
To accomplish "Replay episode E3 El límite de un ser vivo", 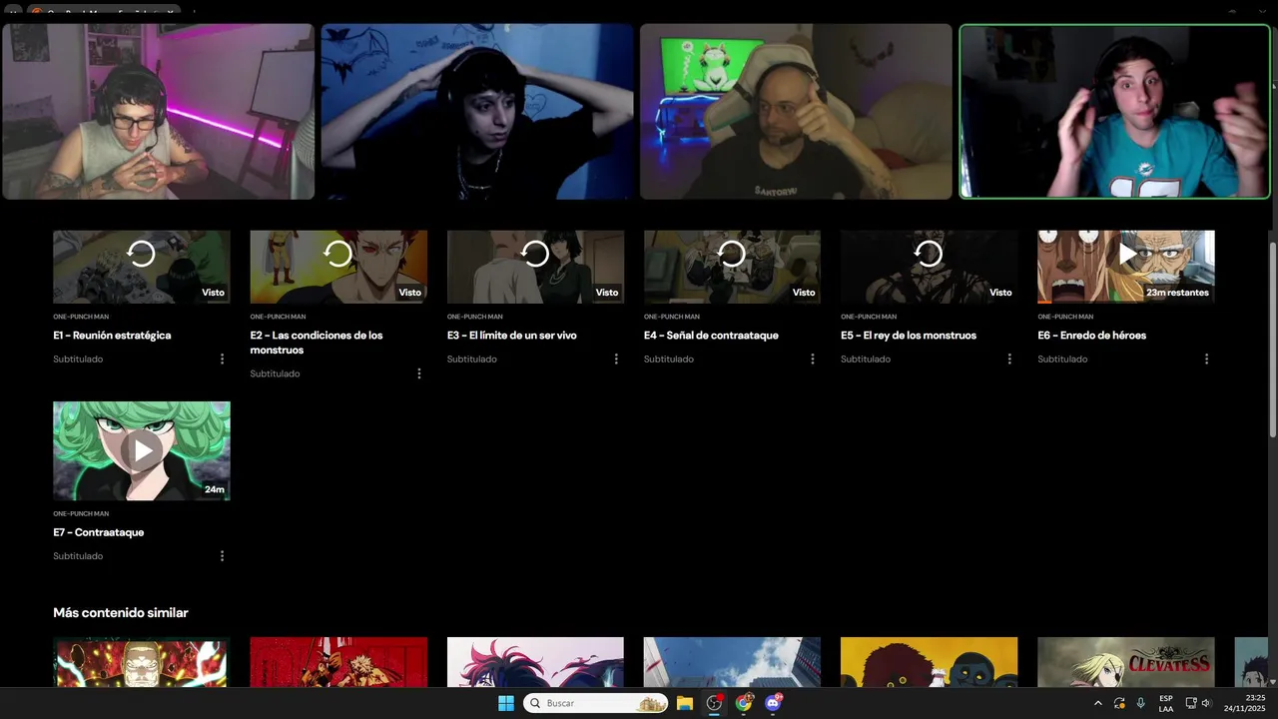I will click(535, 254).
